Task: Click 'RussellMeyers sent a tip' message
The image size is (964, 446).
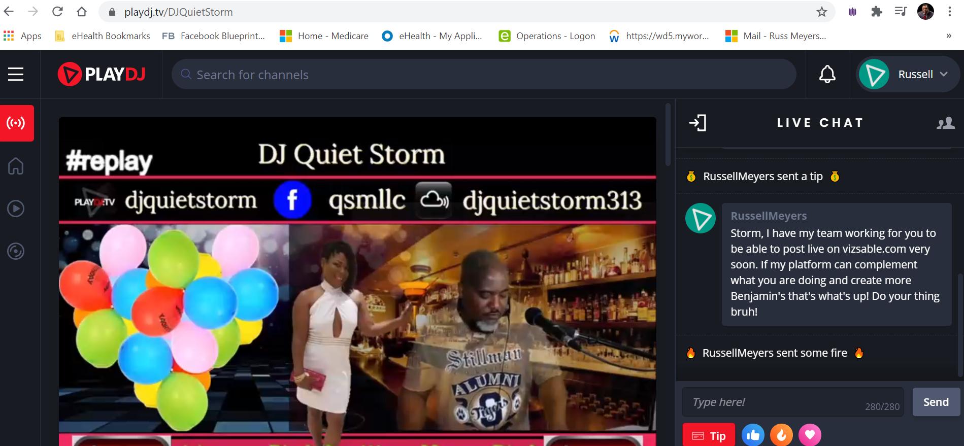Action: [x=763, y=176]
